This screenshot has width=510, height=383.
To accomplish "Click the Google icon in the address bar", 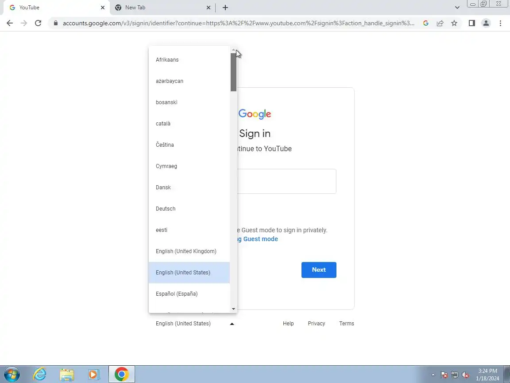I will pyautogui.click(x=425, y=23).
